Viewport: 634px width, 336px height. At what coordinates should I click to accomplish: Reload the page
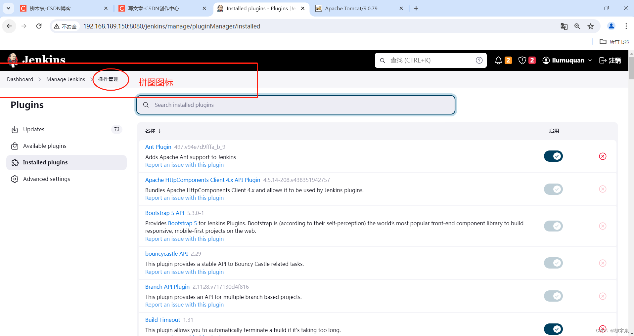point(39,26)
